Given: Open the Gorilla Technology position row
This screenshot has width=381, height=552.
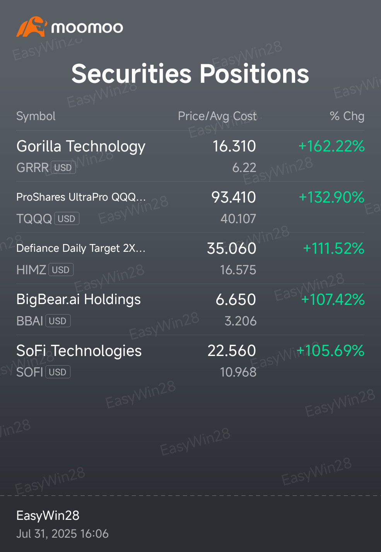Looking at the screenshot, I should [x=190, y=156].
